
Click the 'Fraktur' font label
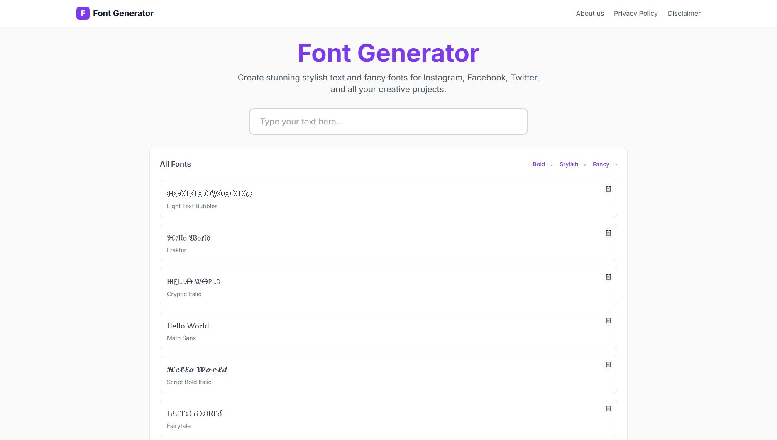pyautogui.click(x=176, y=250)
